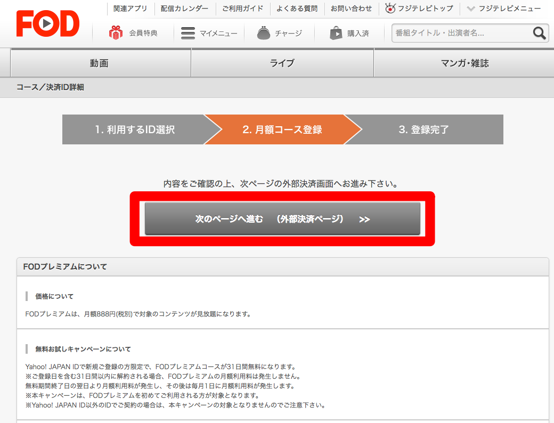Screen dimensions: 554x423
Task: Click the 月額888円 price description text
Action: (x=138, y=314)
